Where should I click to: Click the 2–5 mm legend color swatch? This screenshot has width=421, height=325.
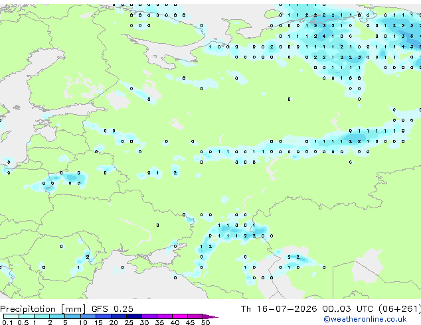click(57, 316)
